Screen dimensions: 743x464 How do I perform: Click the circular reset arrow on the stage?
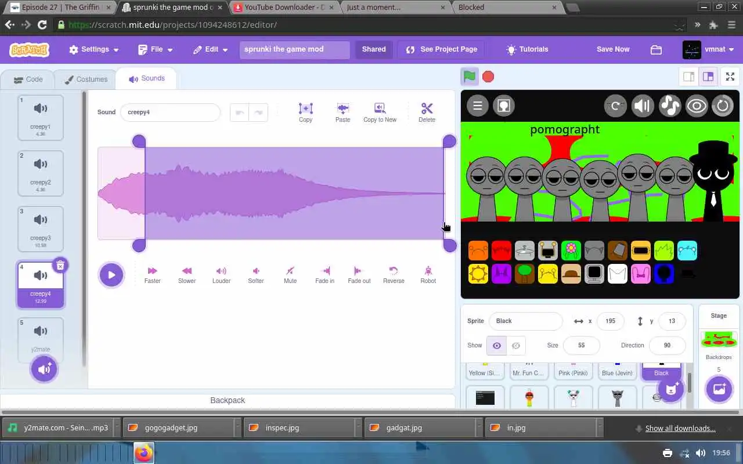point(723,106)
